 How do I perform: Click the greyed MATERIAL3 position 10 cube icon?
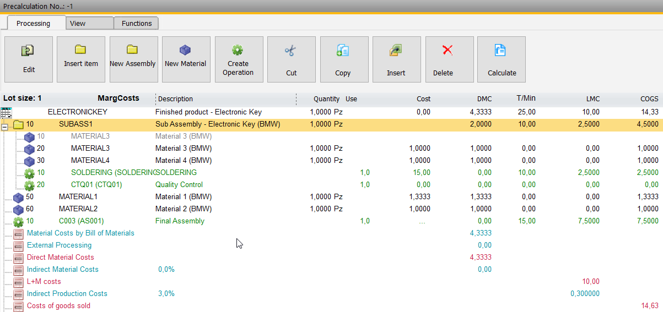[29, 136]
